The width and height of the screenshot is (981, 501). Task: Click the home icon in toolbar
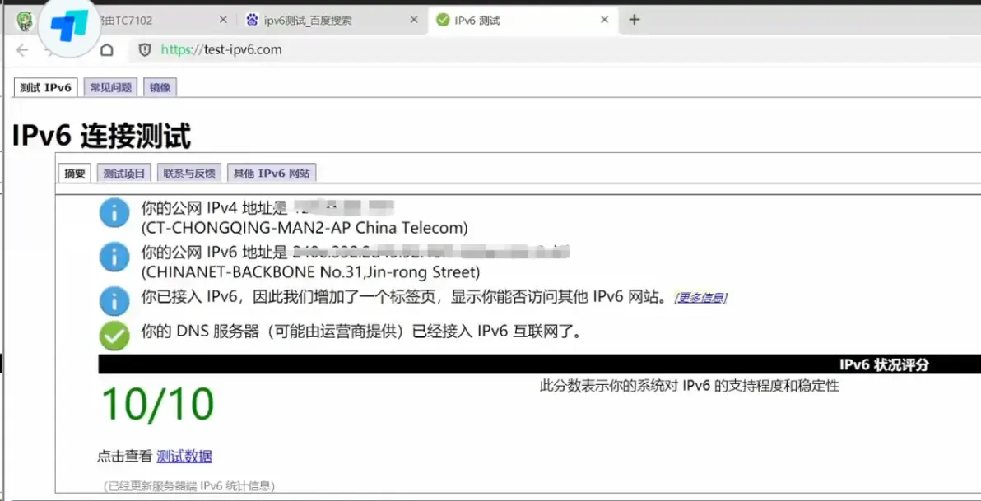[x=107, y=50]
